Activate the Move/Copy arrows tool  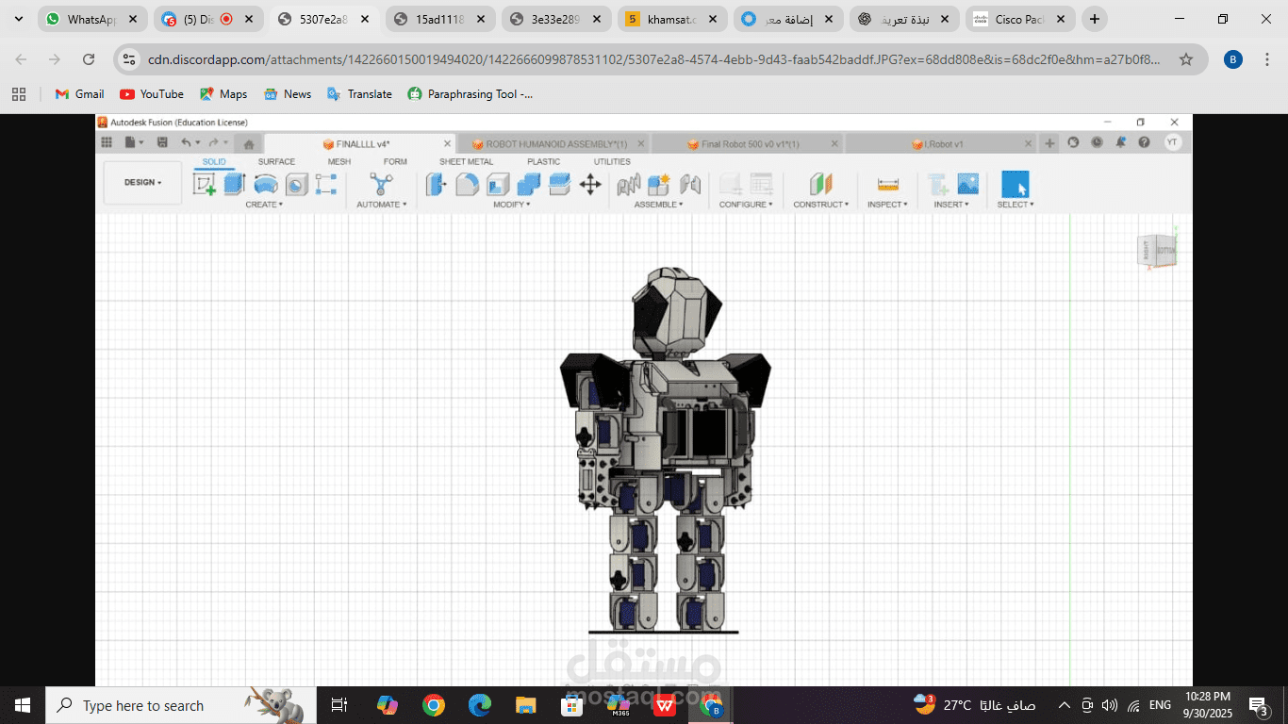coord(590,184)
